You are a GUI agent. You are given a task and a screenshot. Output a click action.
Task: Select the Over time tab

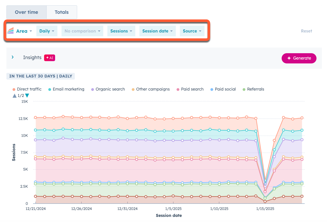click(26, 12)
